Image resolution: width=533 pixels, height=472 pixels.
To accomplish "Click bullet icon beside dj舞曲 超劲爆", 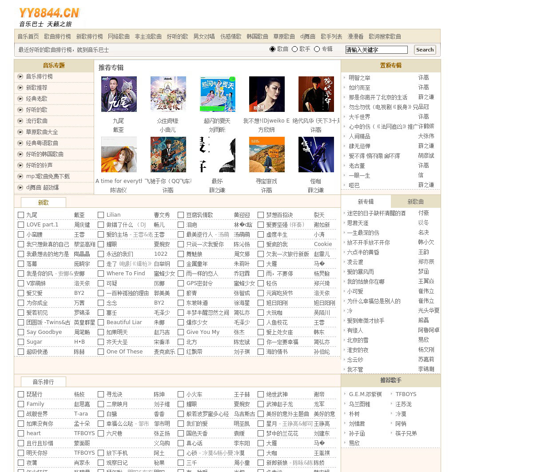I will coord(20,187).
